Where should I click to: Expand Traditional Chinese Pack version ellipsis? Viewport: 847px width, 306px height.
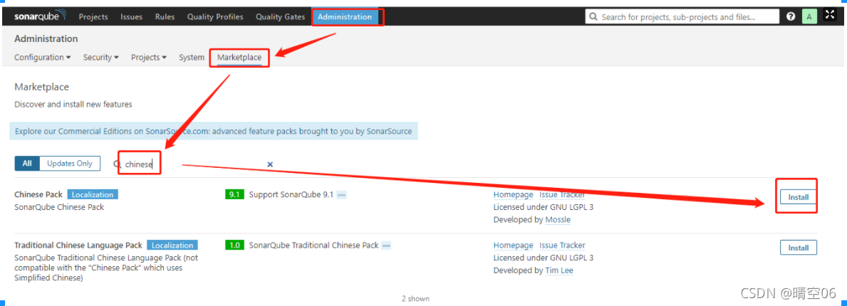pyautogui.click(x=386, y=246)
